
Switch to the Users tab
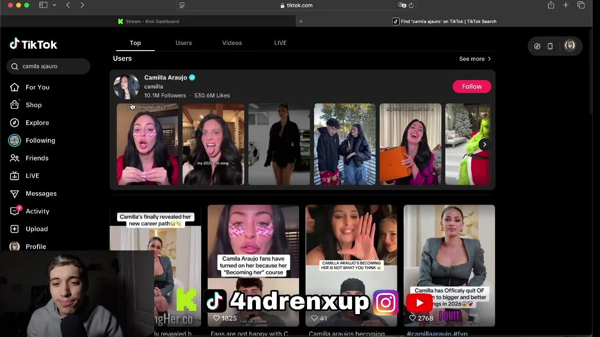184,43
